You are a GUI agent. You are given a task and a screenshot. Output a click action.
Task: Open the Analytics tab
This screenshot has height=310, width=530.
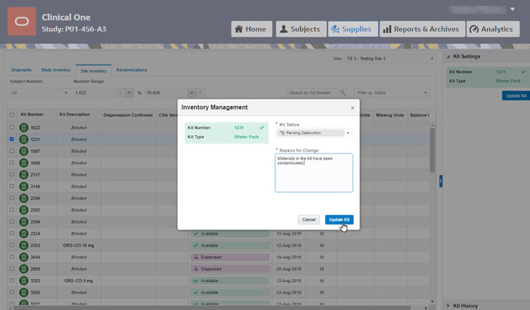[x=493, y=29]
